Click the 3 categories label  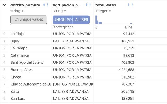[63, 27]
